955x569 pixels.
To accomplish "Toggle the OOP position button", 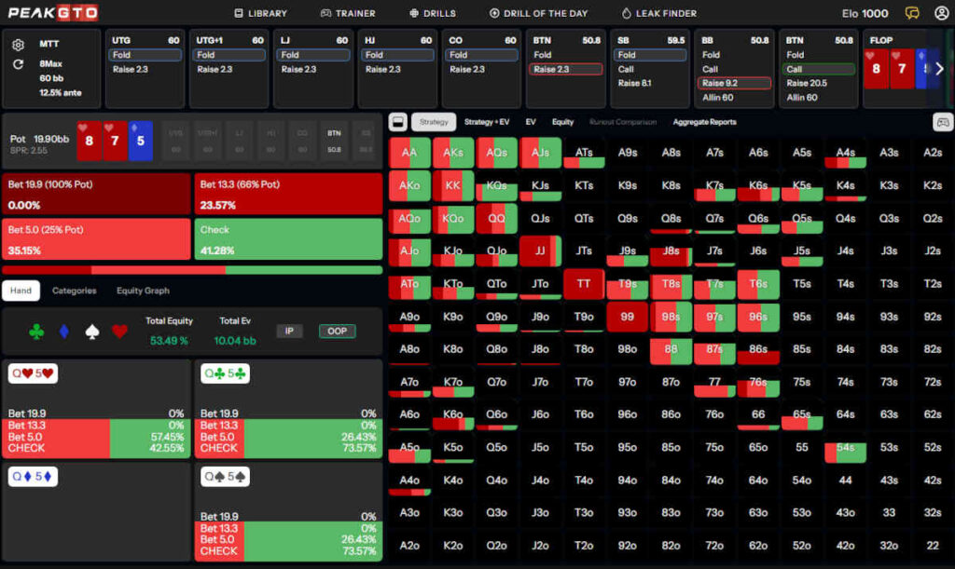I will coord(337,331).
